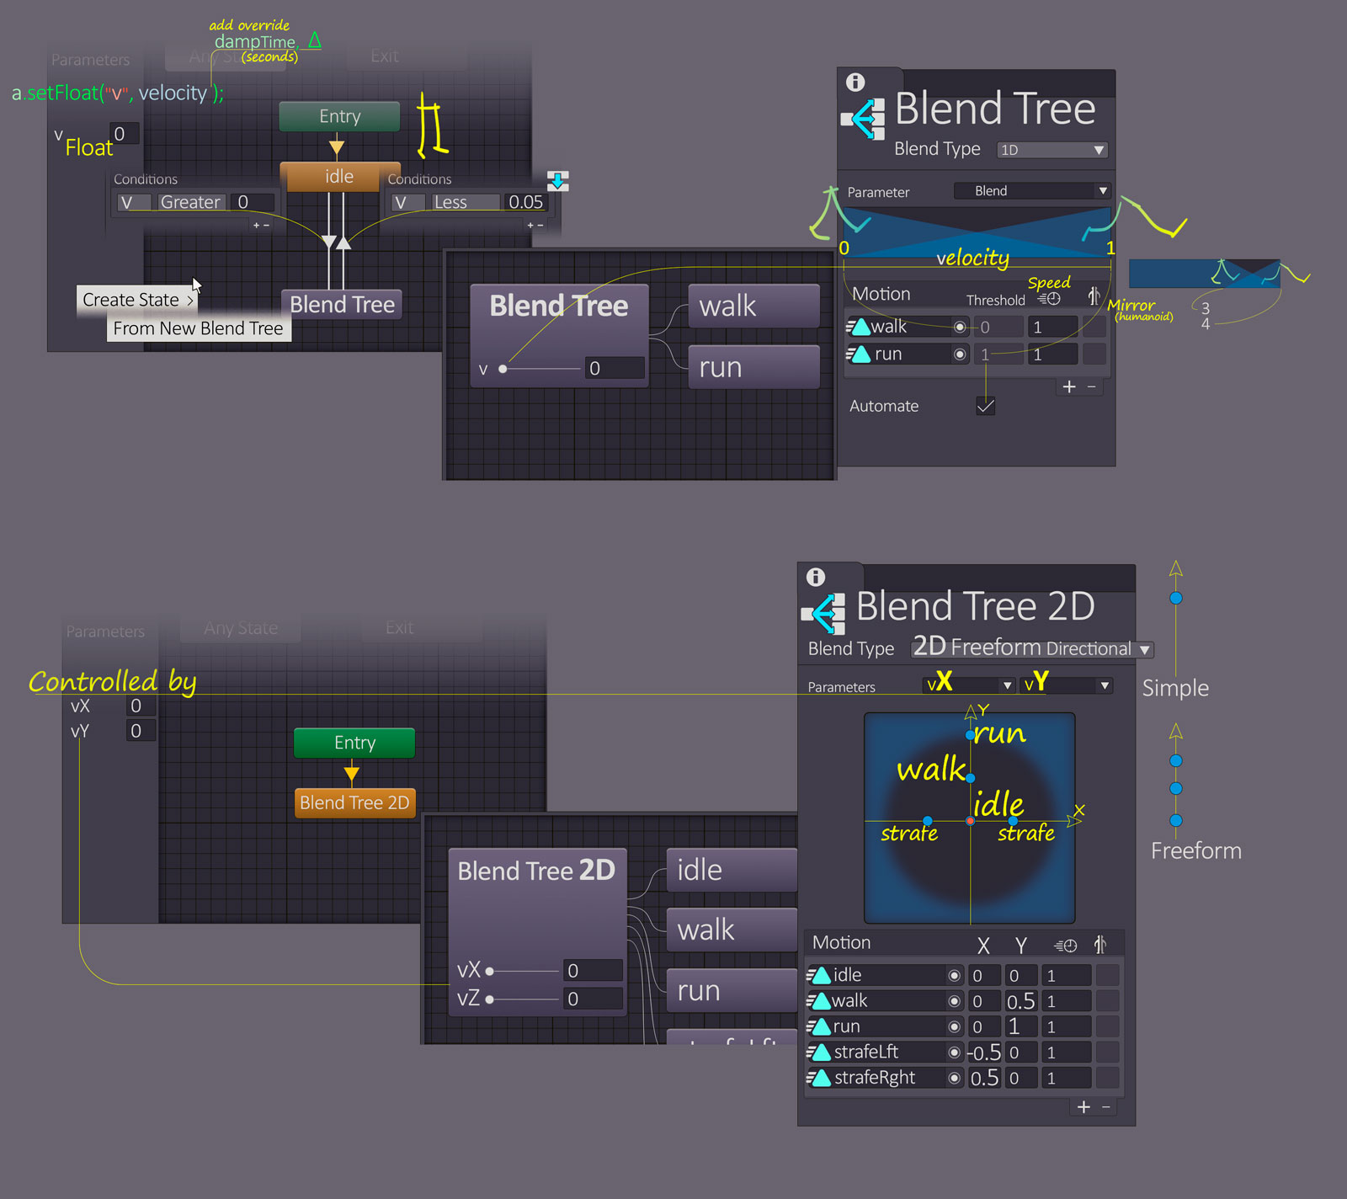
Task: Open the 1D Blend Type dropdown
Action: tap(1052, 150)
